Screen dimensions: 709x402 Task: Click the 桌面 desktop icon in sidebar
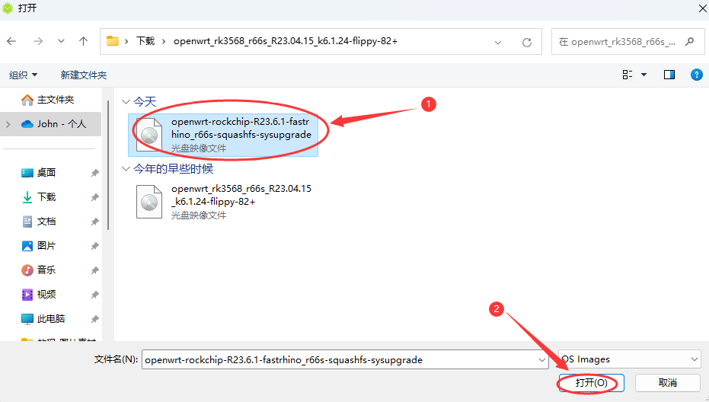tap(27, 172)
